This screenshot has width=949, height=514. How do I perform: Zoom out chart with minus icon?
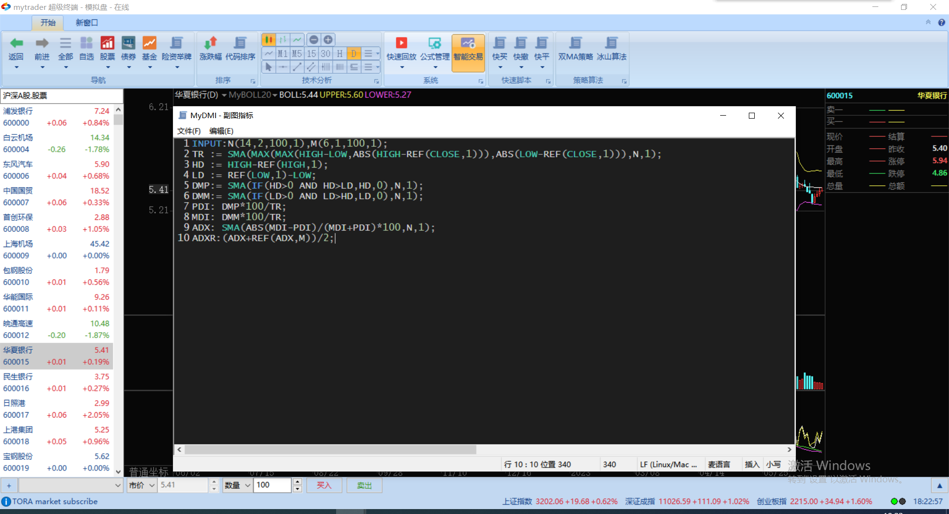(313, 40)
